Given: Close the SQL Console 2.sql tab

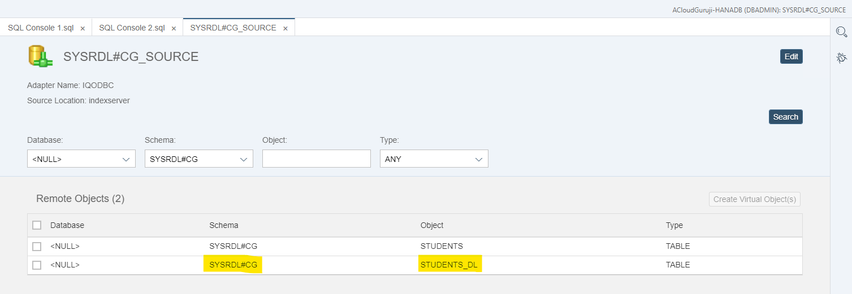Looking at the screenshot, I should click(x=174, y=28).
